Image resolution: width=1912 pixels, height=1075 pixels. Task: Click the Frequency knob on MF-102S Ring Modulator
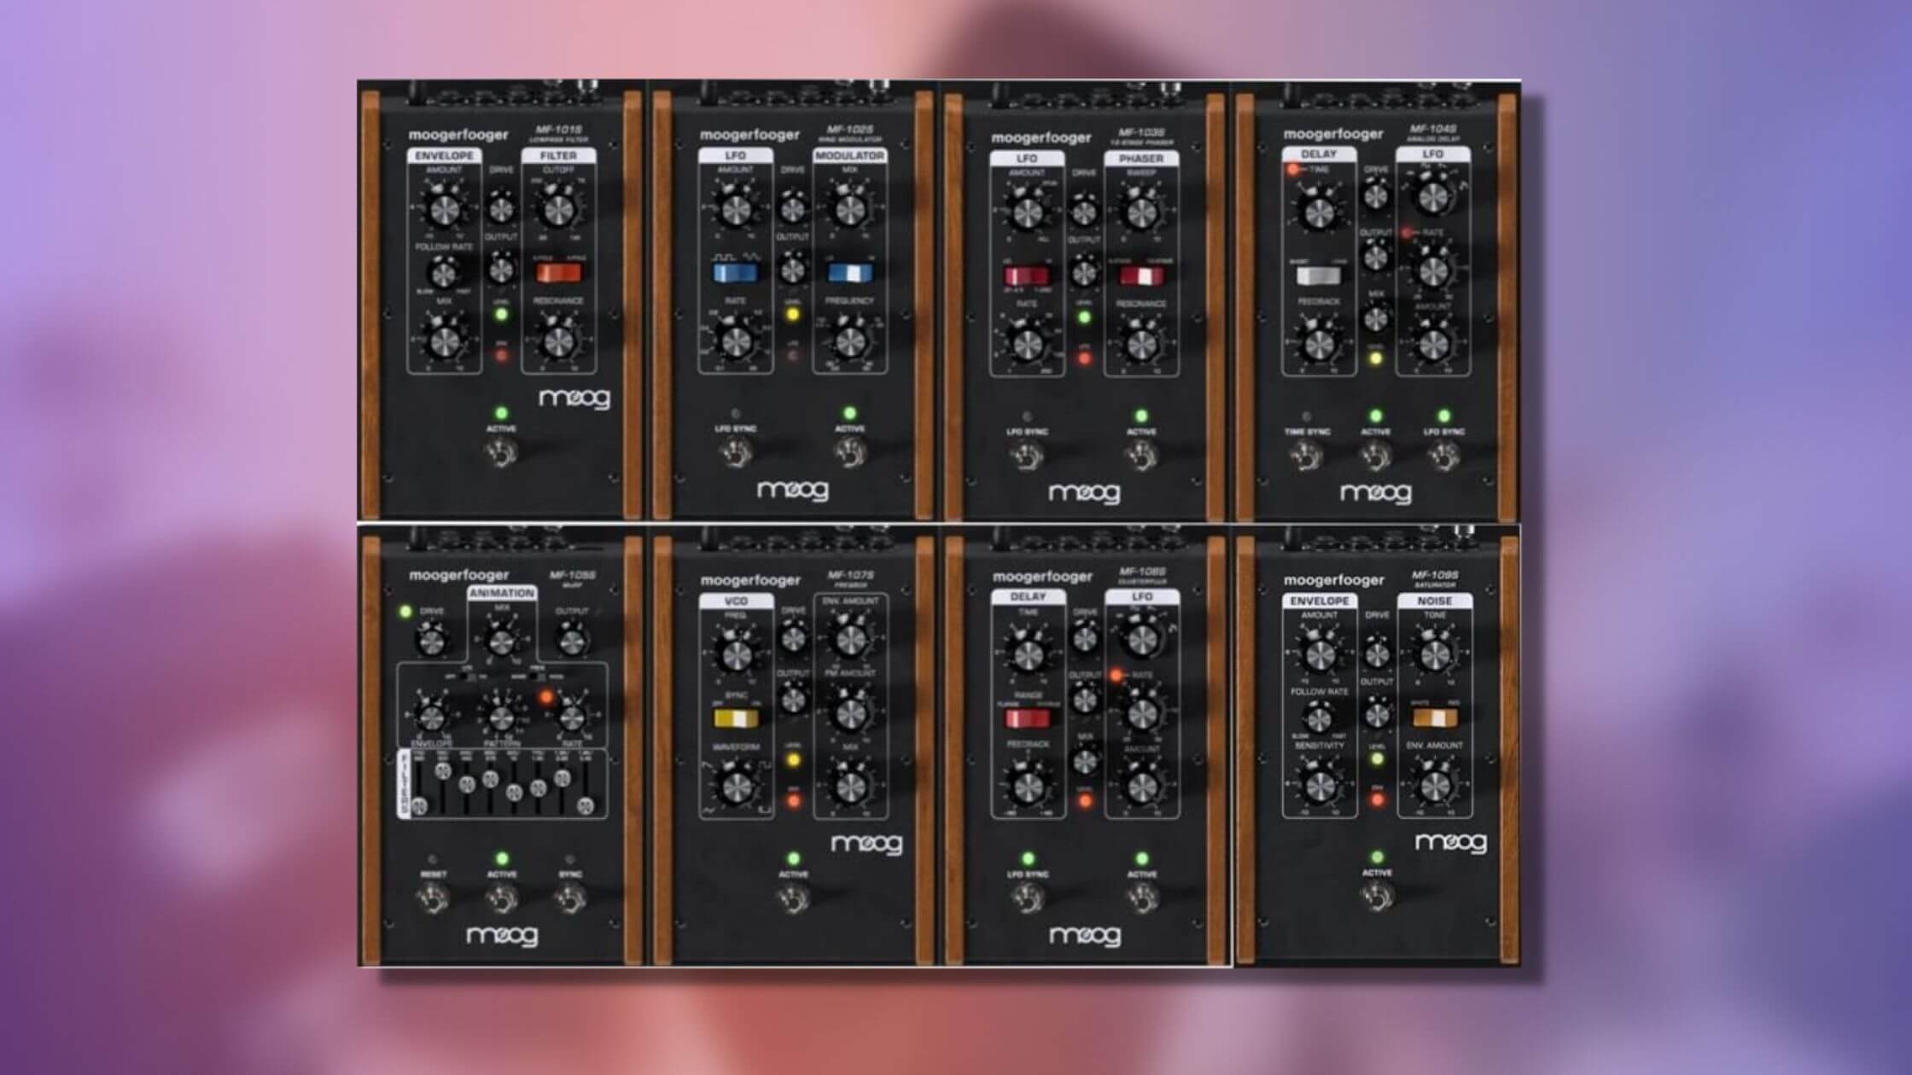[849, 341]
